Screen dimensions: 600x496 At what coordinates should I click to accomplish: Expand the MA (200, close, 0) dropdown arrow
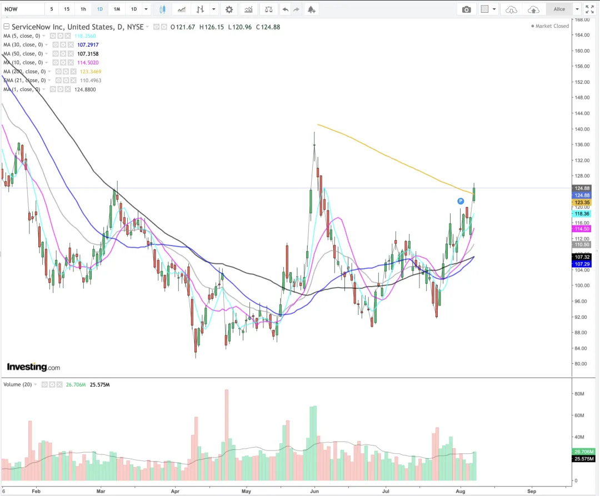pos(49,72)
